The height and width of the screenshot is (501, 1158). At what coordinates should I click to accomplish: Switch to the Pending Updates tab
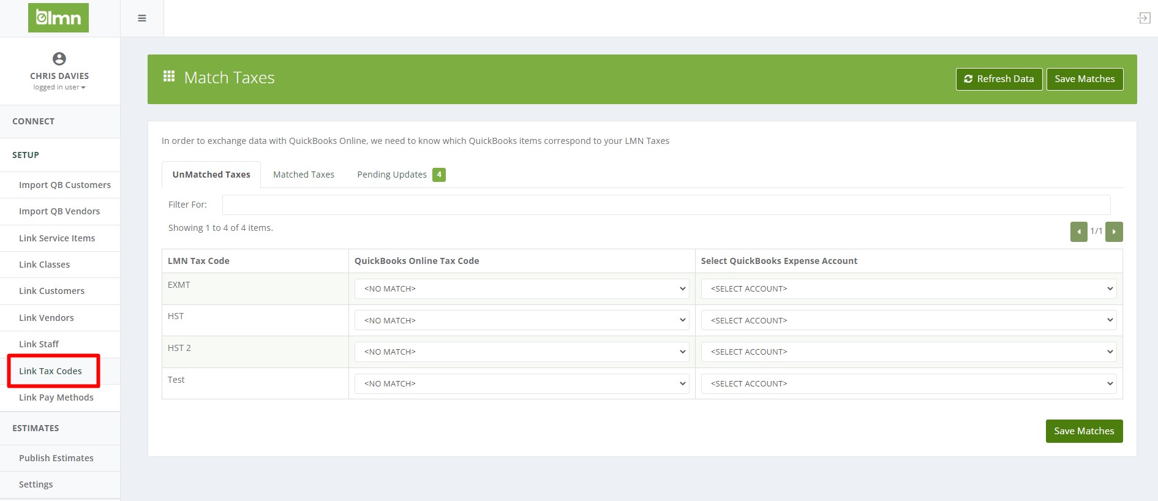pos(400,175)
